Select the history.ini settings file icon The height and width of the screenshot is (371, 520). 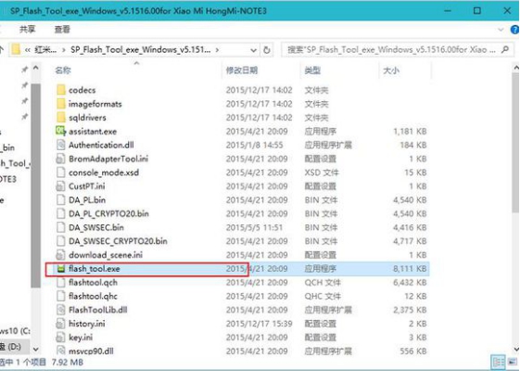click(60, 324)
